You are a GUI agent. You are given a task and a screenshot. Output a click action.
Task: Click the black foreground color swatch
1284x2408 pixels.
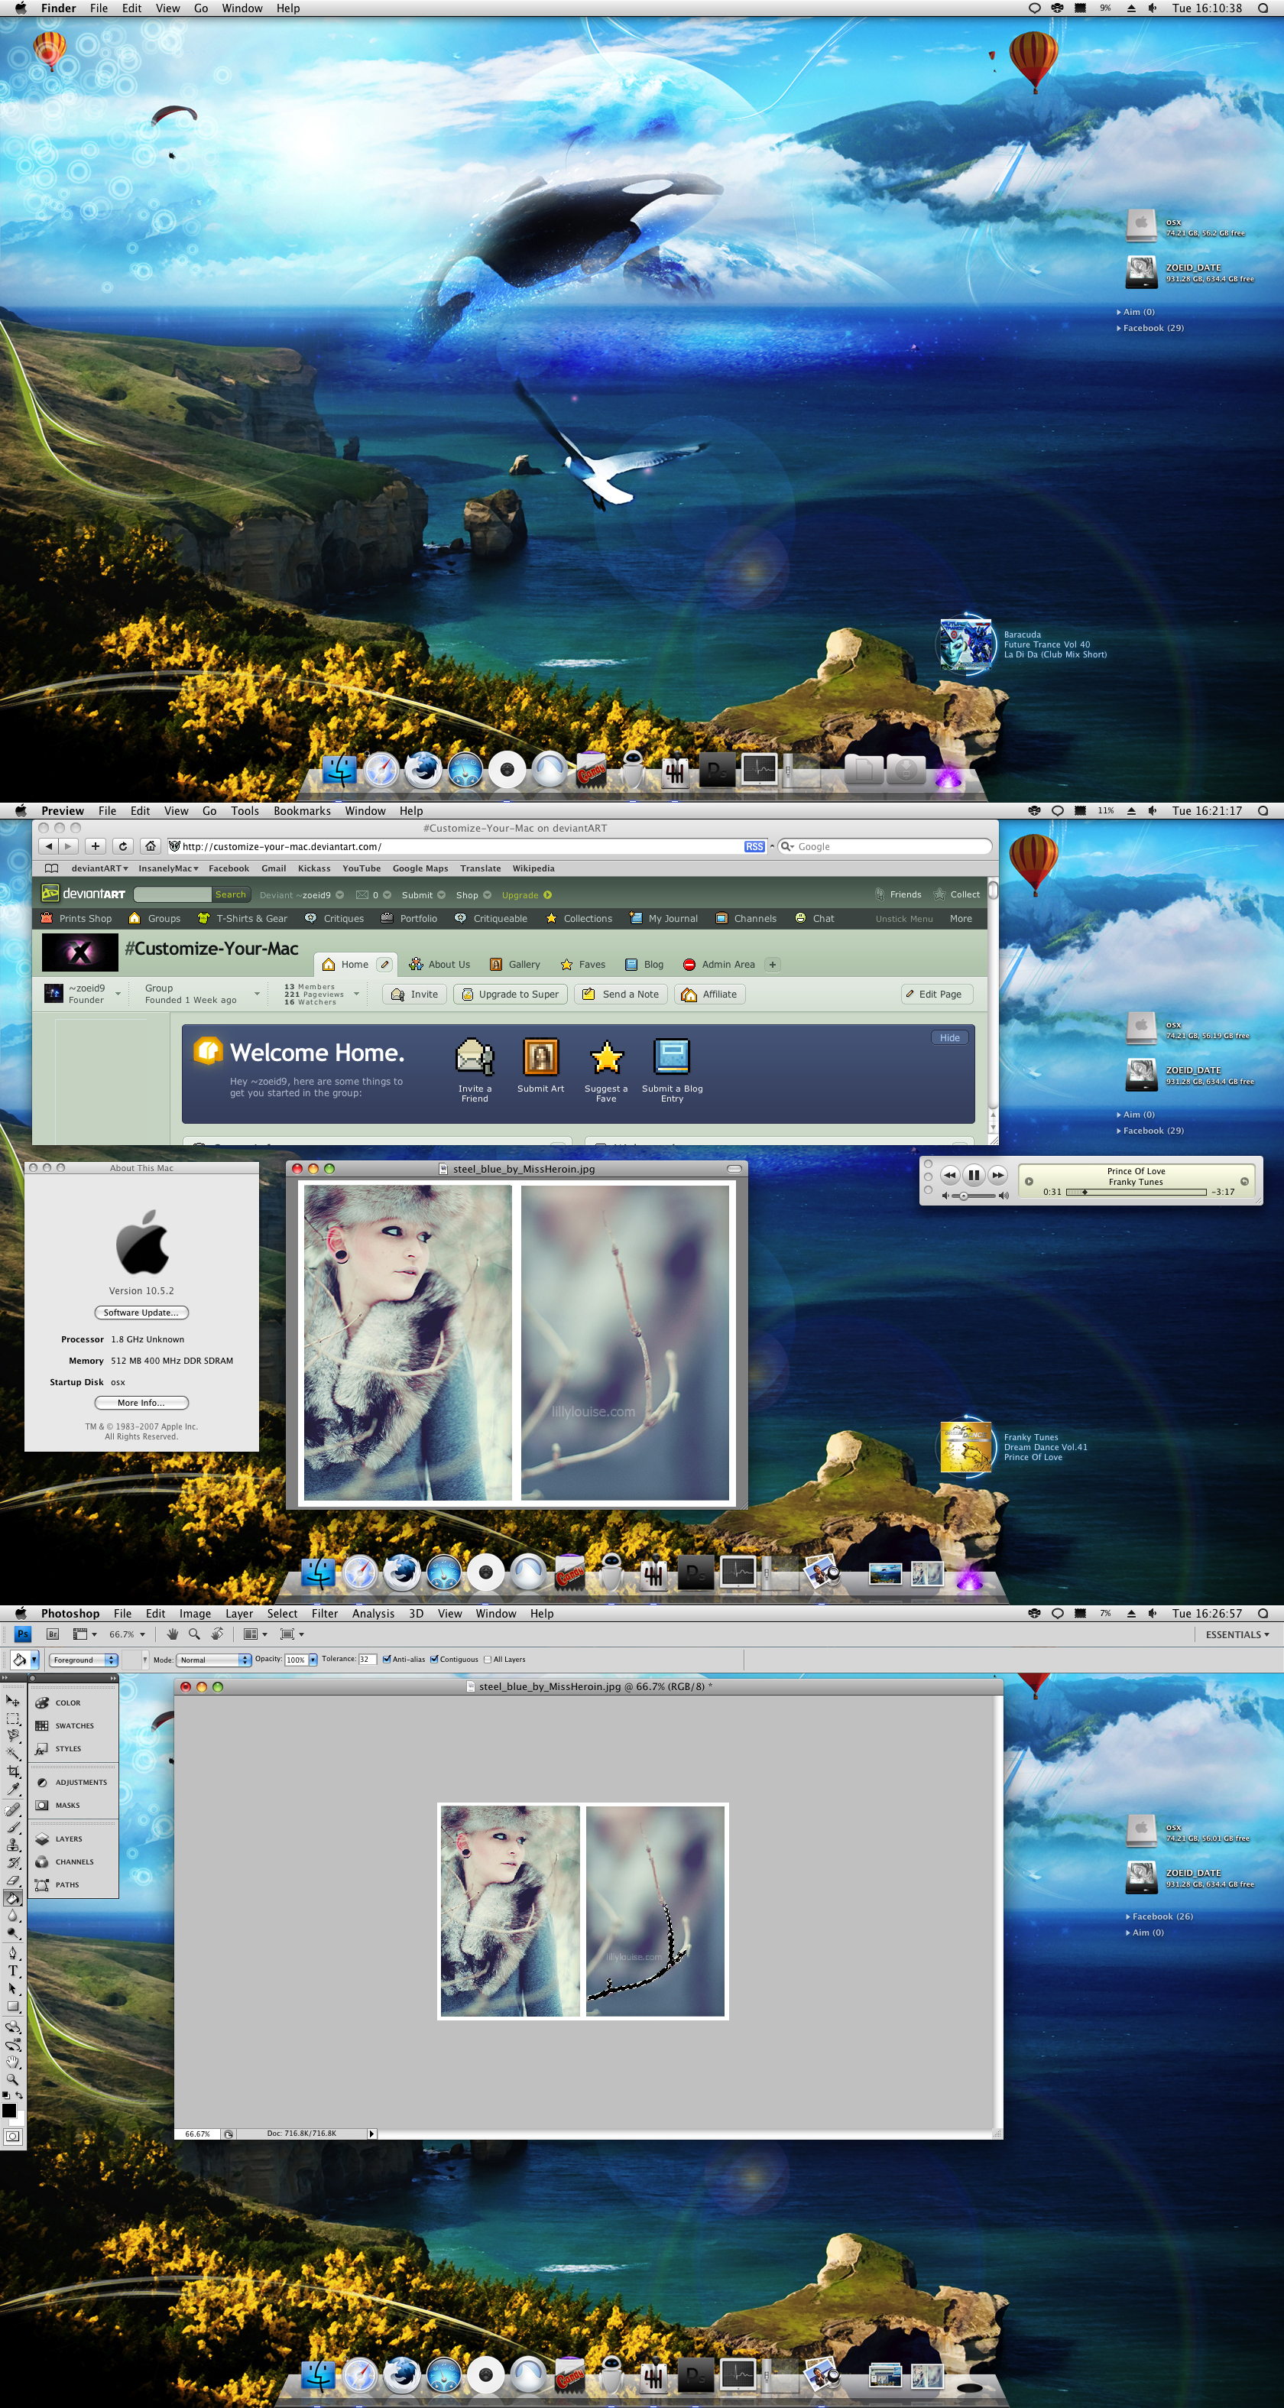click(9, 2111)
